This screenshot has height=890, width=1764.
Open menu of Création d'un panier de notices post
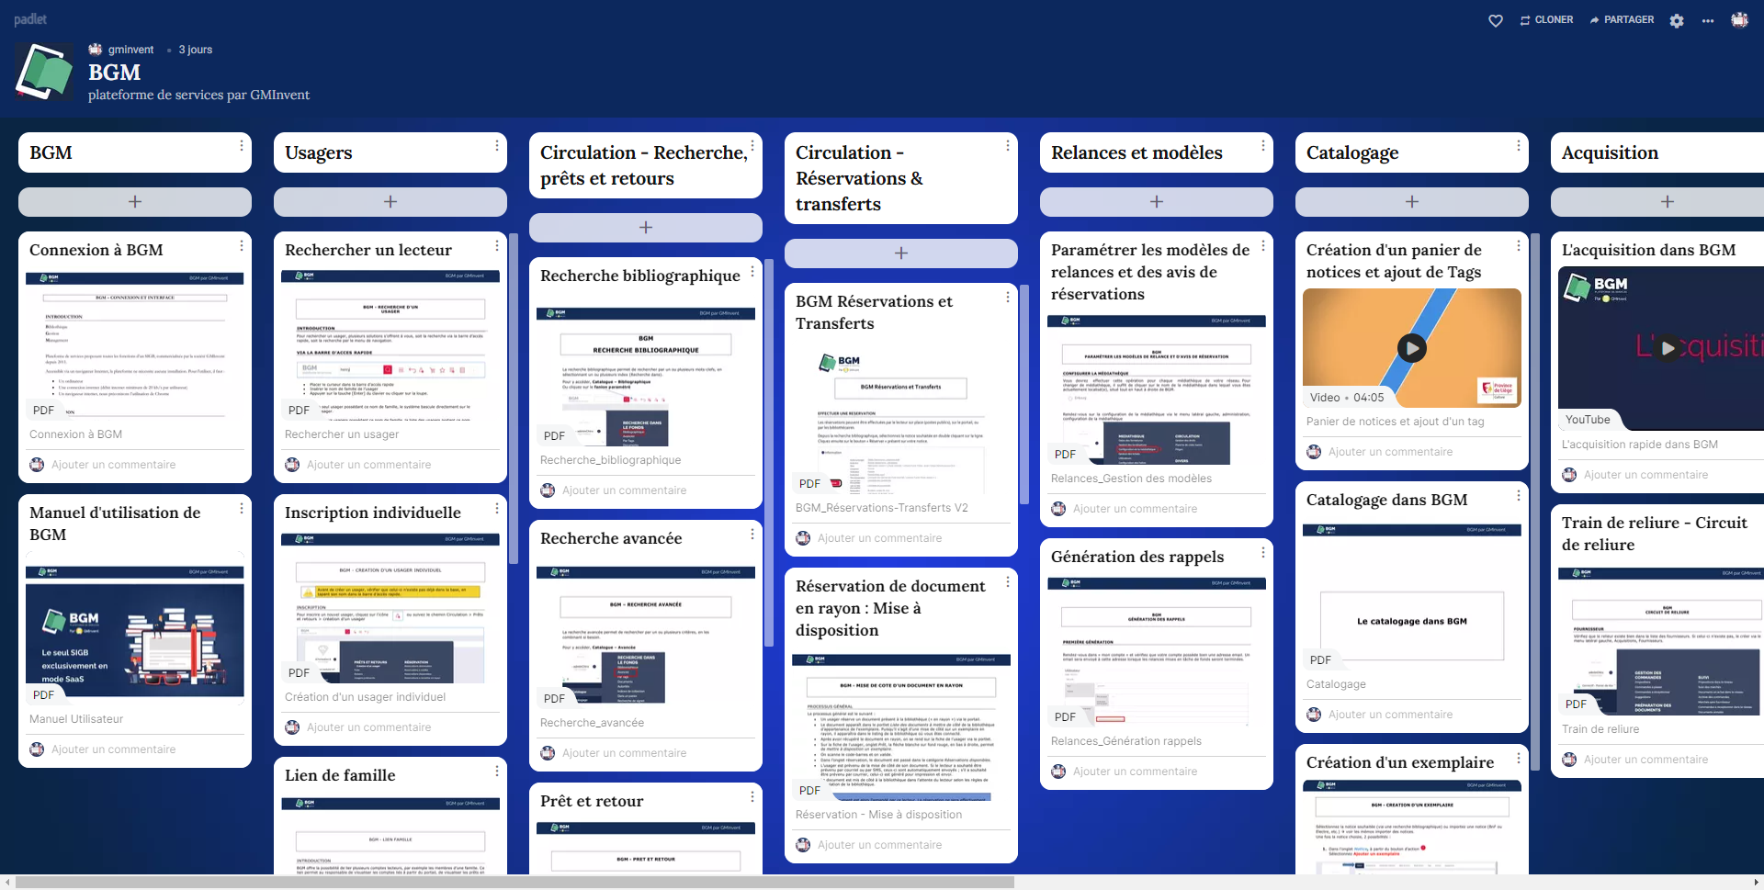tap(1519, 246)
